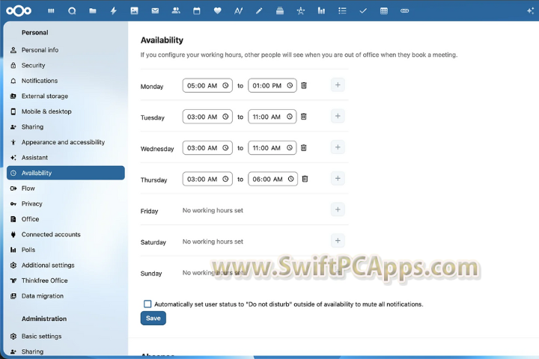Edit Tuesday end time 11:00 AM
This screenshot has height=359, width=539.
tap(272, 117)
